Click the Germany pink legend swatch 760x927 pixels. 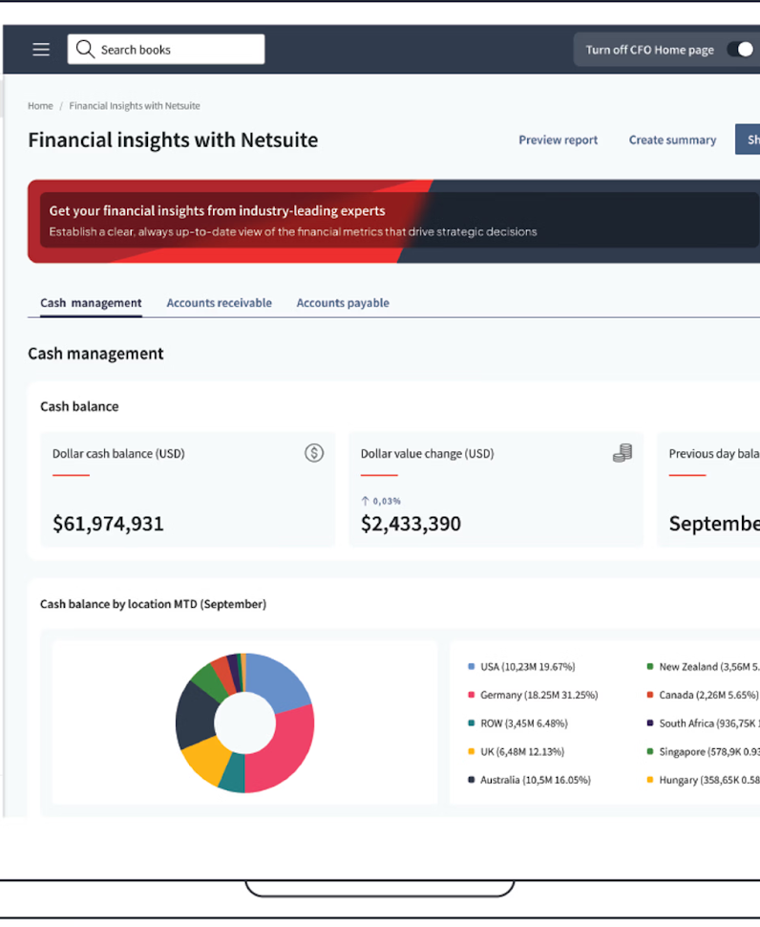(x=472, y=696)
